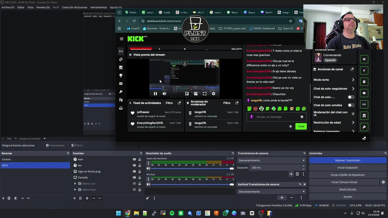Show Marco lean group
The image size is (388, 218).
[x=134, y=190]
